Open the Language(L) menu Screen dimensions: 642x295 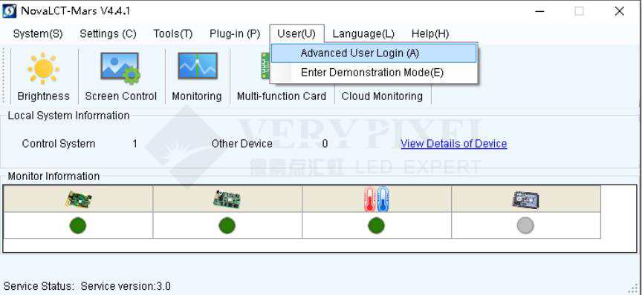(363, 34)
